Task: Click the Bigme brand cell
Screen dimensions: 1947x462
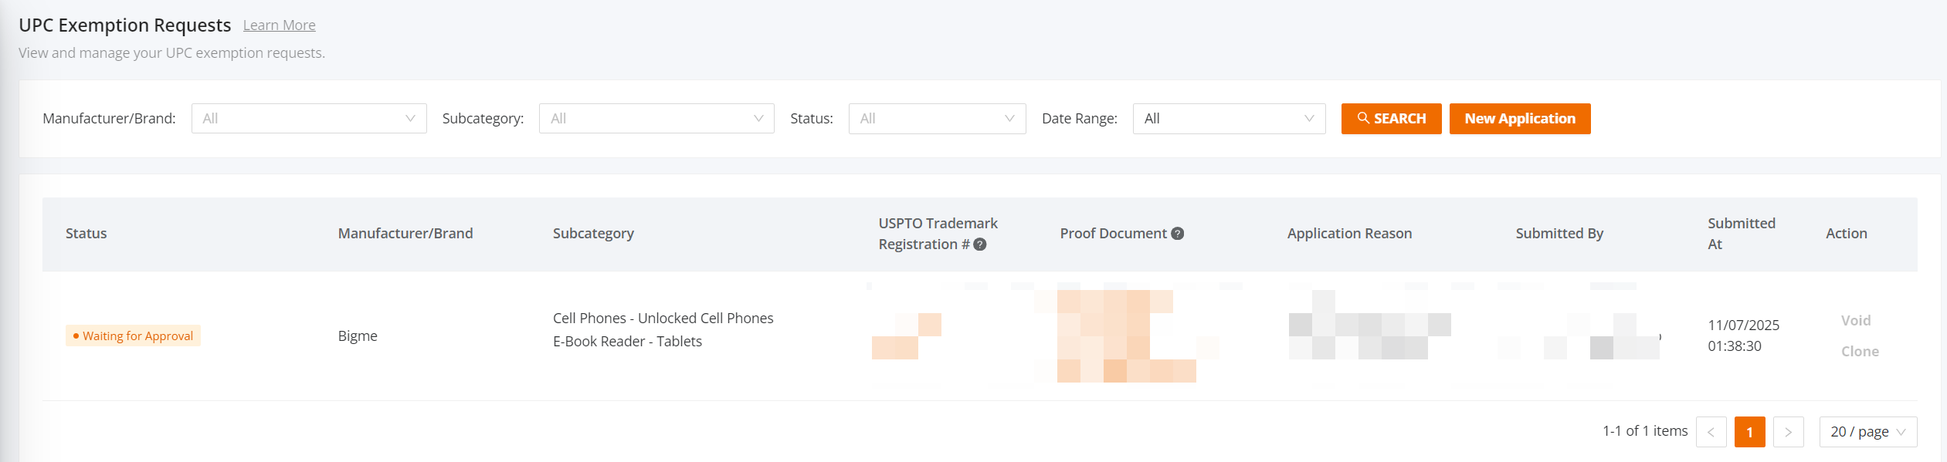Action: click(x=358, y=336)
